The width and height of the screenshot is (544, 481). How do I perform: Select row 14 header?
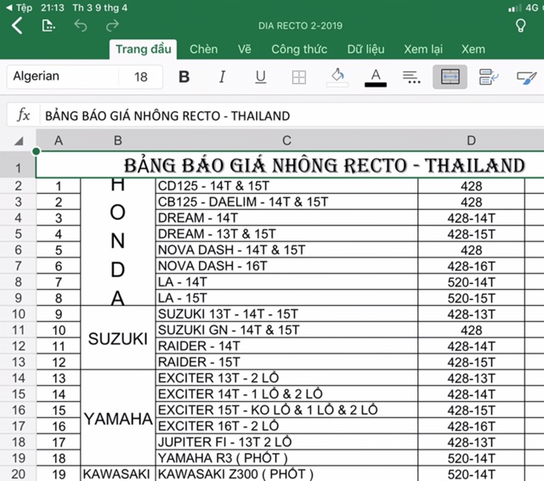tap(18, 377)
